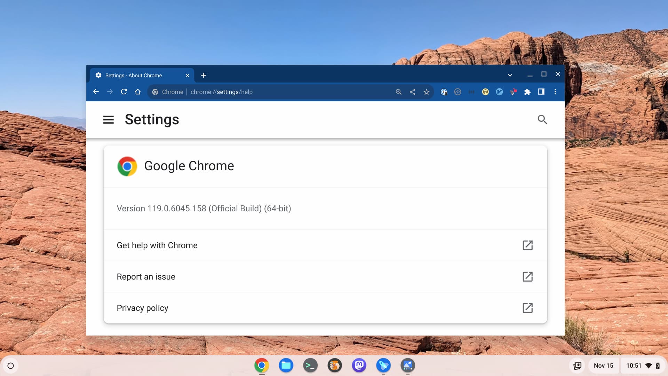Click the Terminal icon in taskbar

coord(310,366)
